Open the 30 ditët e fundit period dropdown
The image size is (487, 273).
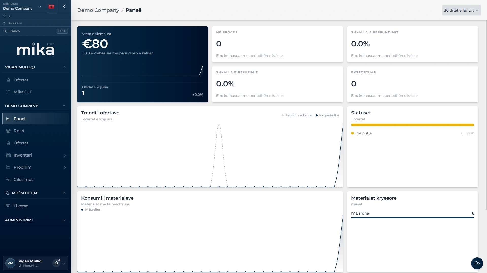461,10
